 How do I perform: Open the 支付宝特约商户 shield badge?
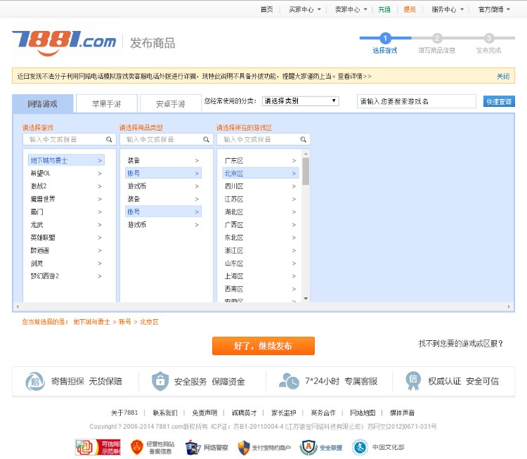[264, 448]
